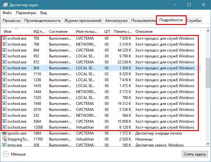Image resolution: width=211 pixels, height=162 pixels.
Task: Click the svchost.exe icon with PID 2016
Action: click(4, 110)
